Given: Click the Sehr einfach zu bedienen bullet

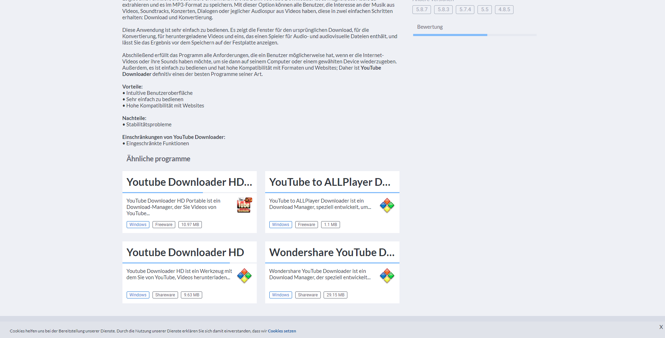Looking at the screenshot, I should [153, 99].
